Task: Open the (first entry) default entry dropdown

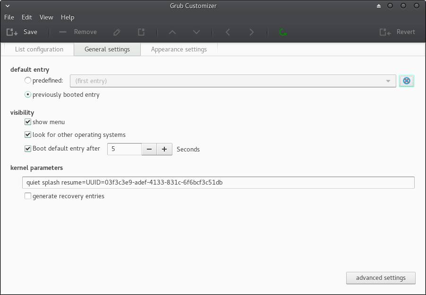Action: coord(233,81)
